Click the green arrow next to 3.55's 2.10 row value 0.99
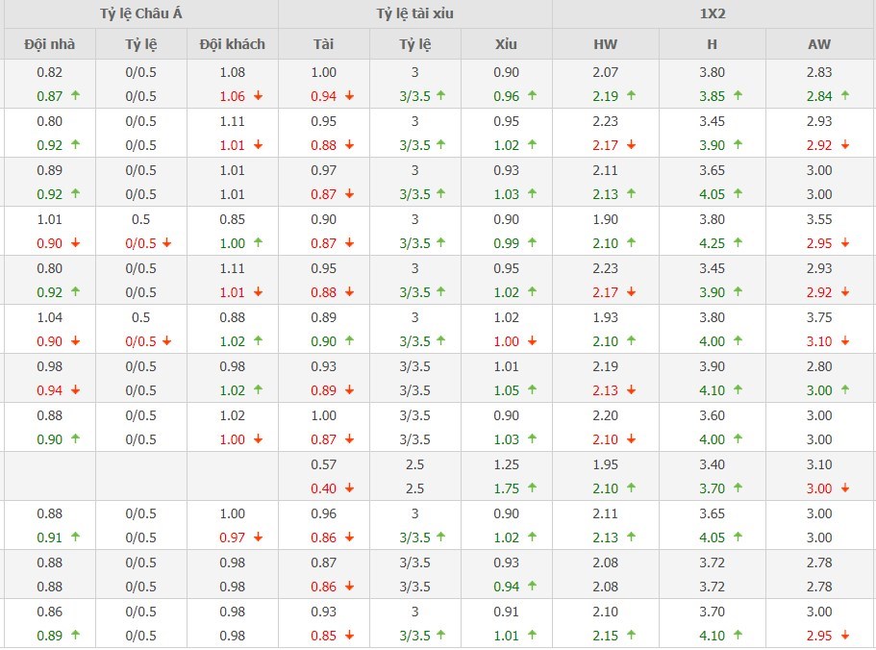Viewport: 876px width, 650px height. point(532,243)
